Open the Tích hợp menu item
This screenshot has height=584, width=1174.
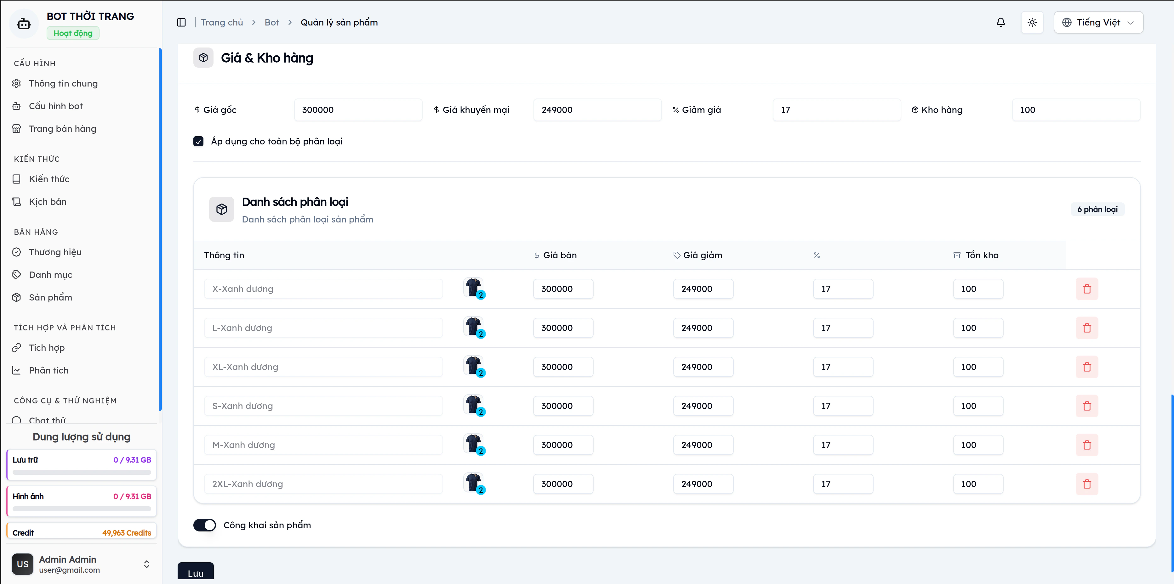pyautogui.click(x=47, y=348)
